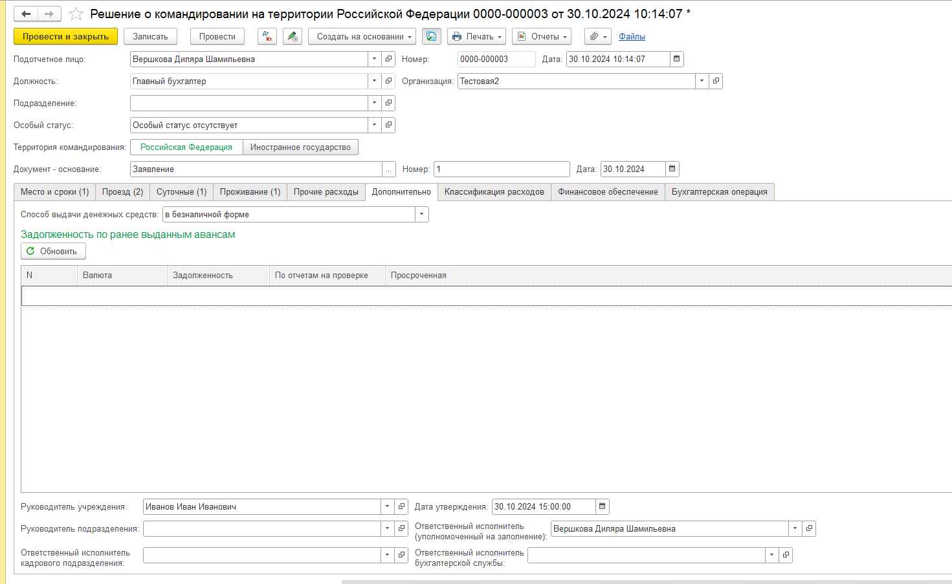952x584 pixels.
Task: Open calendar for Дата утверждения
Action: coord(602,506)
